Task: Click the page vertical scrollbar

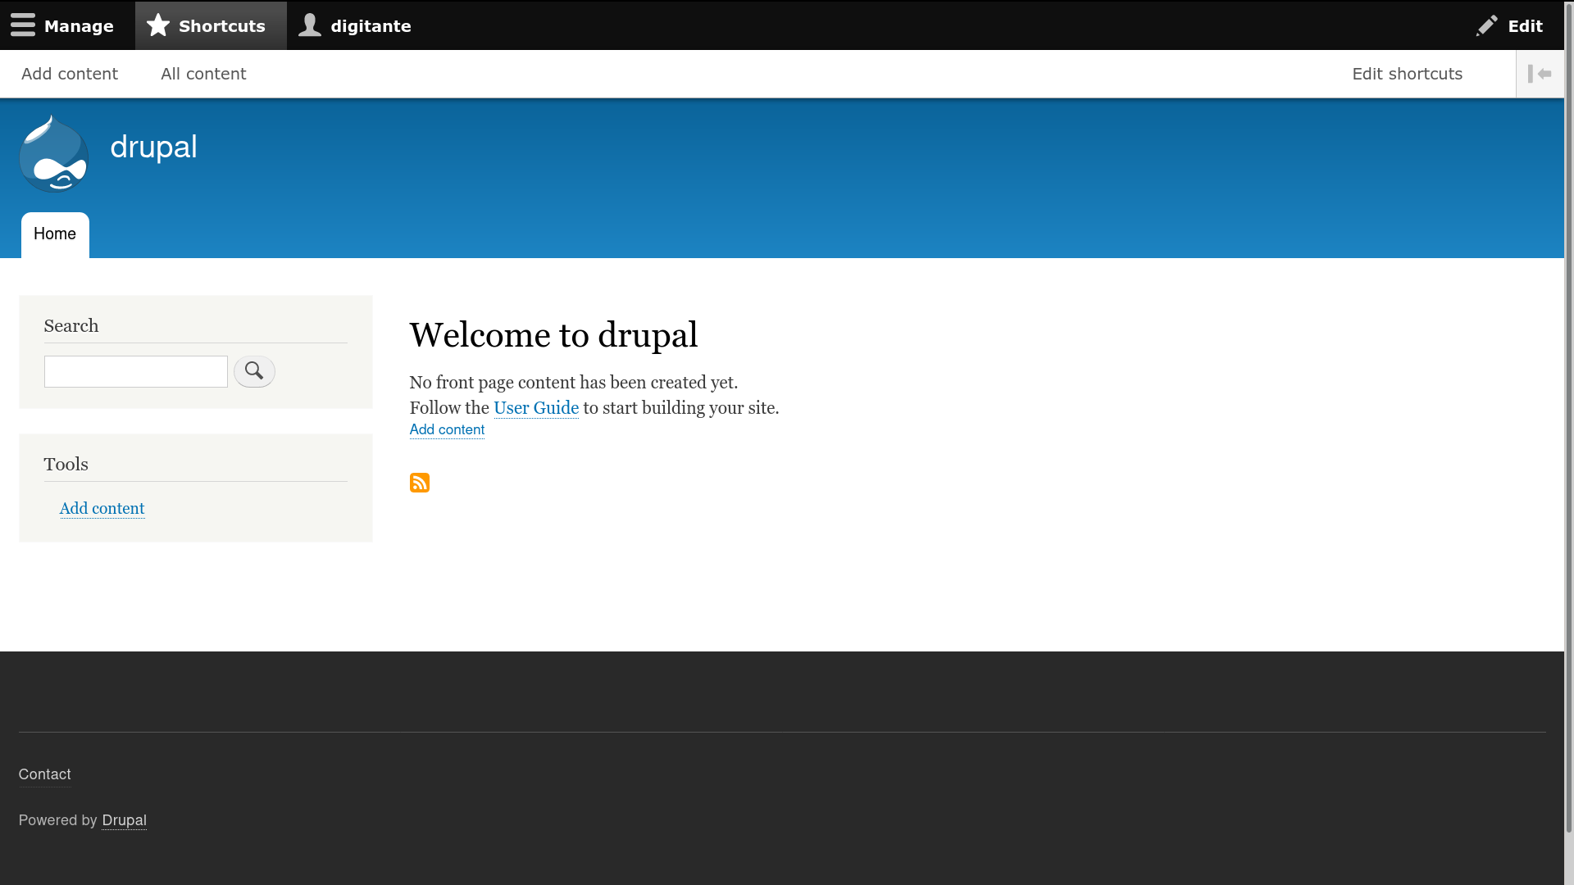Action: pos(1568,442)
